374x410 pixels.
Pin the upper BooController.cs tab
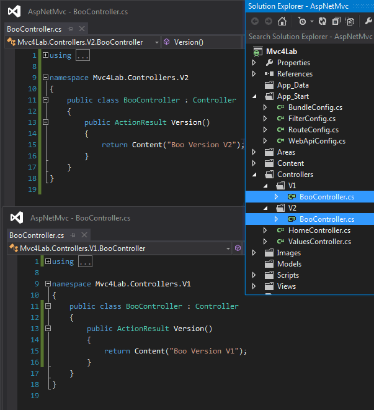click(71, 29)
